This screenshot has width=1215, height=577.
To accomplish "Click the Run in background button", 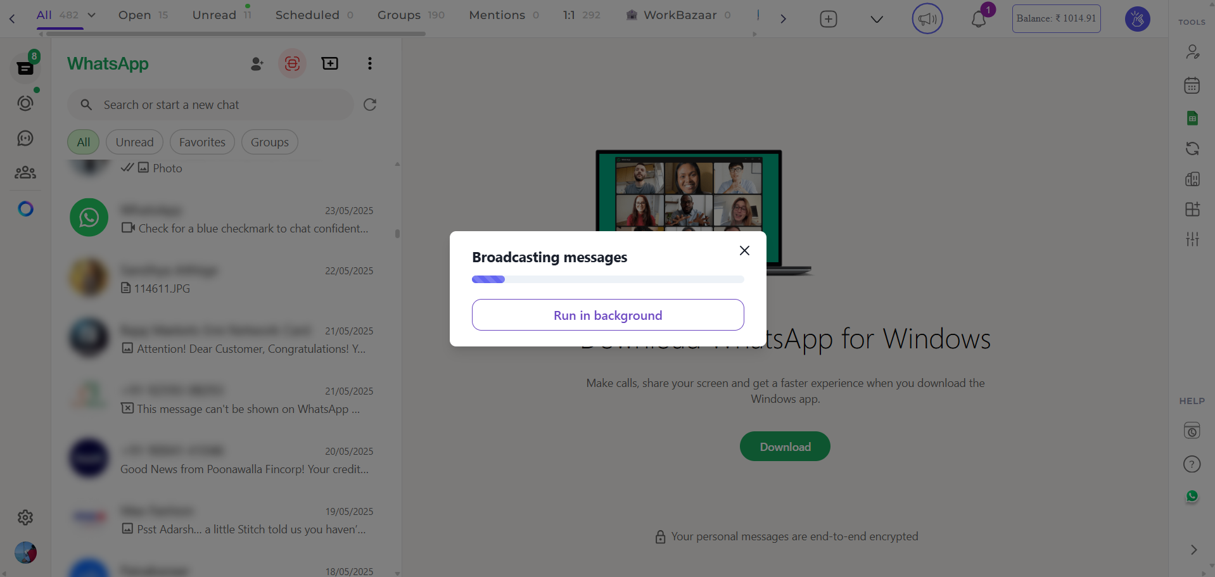I will pos(607,315).
